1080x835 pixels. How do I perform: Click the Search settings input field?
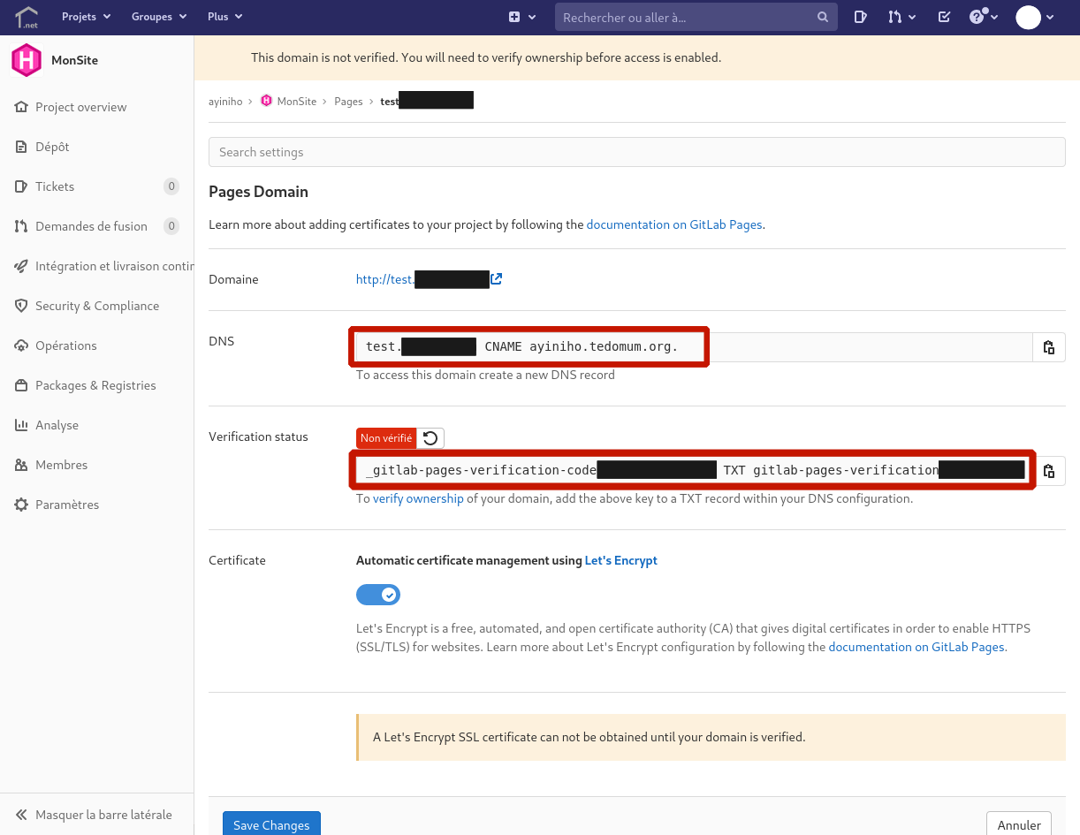coord(636,152)
